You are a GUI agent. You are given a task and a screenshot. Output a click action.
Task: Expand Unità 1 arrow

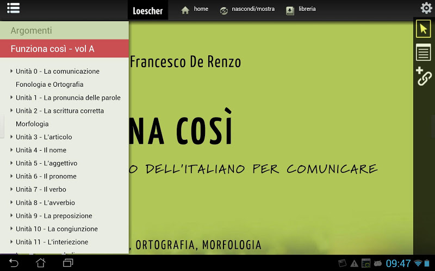coord(11,98)
